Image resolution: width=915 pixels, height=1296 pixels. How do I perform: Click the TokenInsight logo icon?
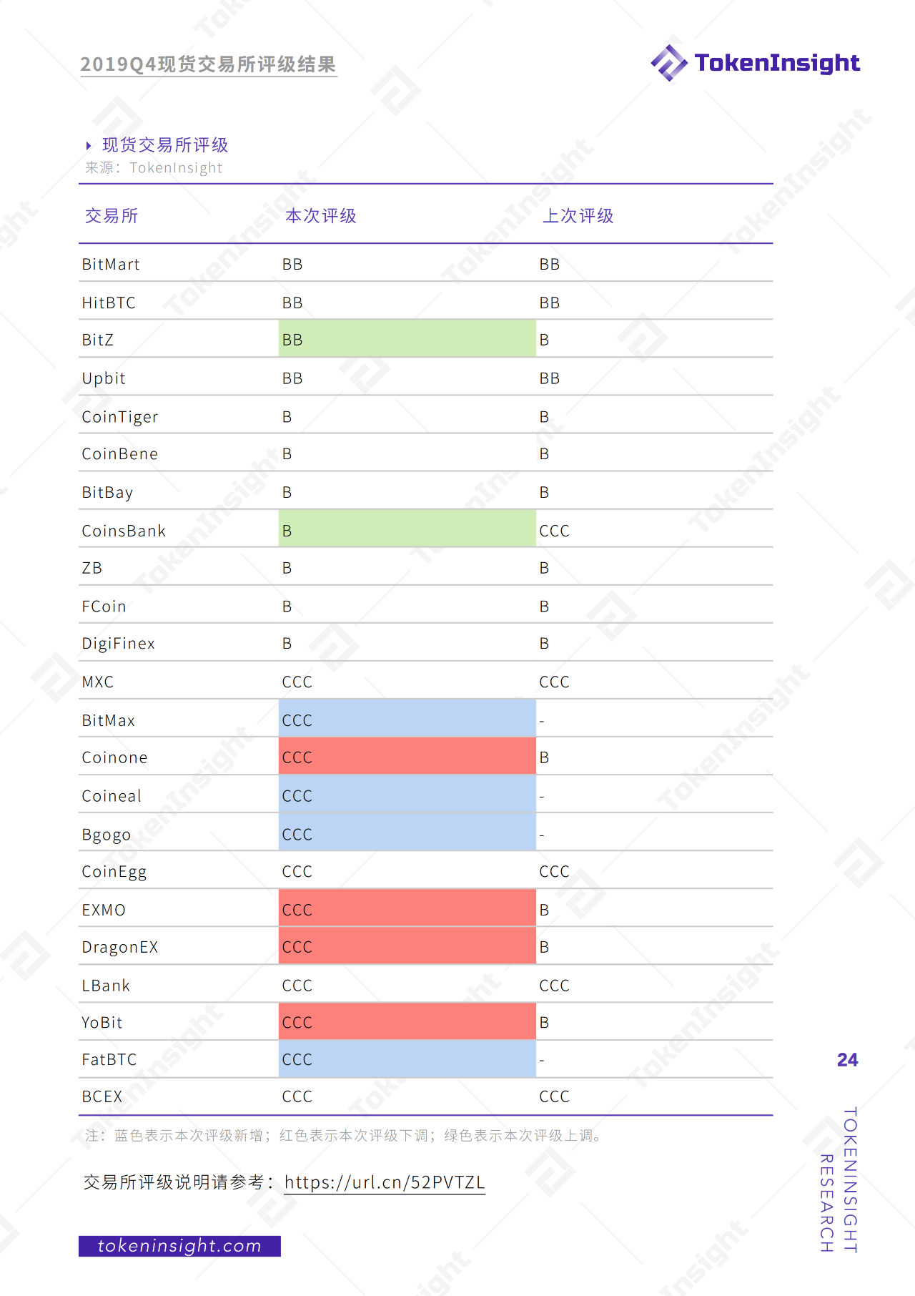(x=669, y=63)
